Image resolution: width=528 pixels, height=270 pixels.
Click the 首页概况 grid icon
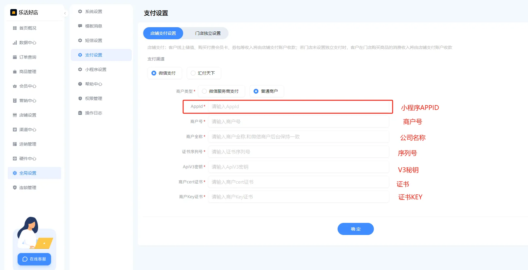pyautogui.click(x=15, y=28)
